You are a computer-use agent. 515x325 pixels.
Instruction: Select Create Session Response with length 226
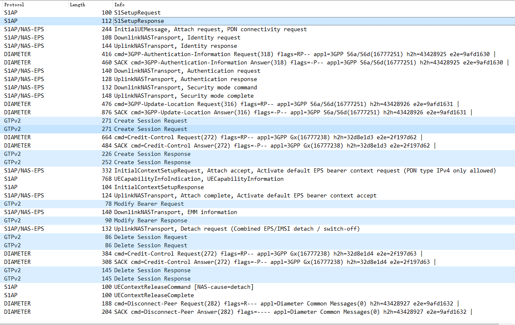pyautogui.click(x=257, y=154)
